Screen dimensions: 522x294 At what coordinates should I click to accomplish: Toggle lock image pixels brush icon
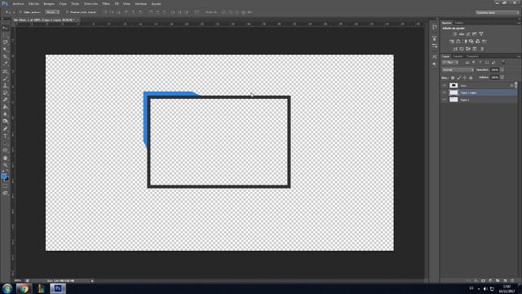pos(459,78)
